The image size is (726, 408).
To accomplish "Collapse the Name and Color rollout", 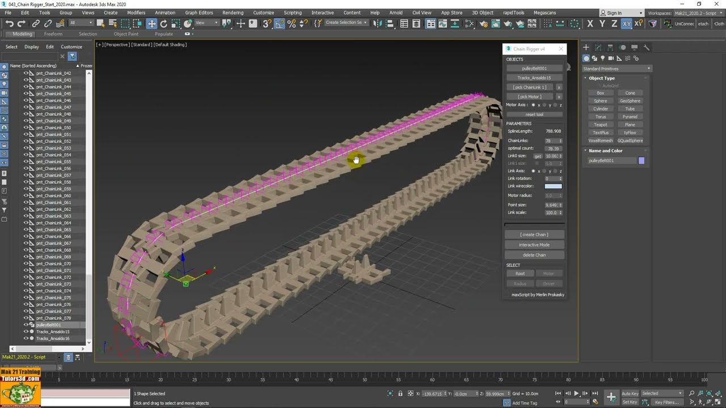I will coord(605,151).
